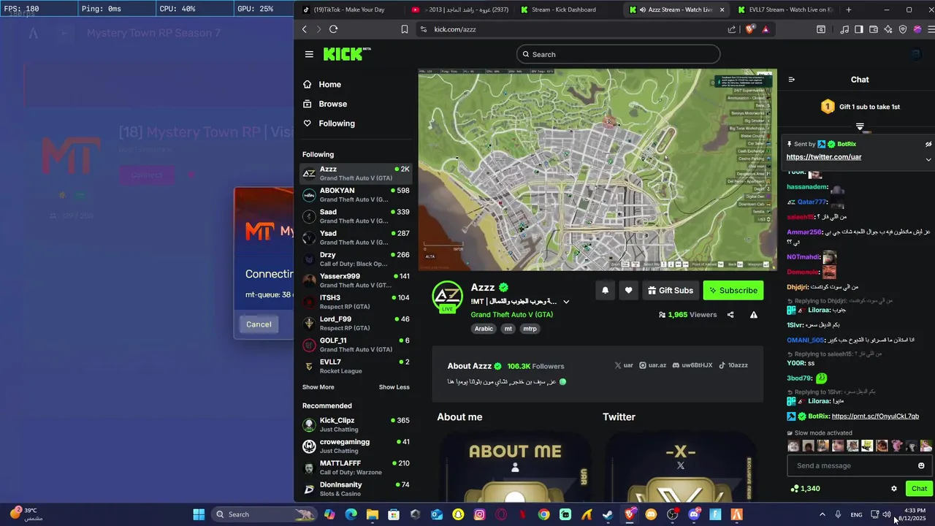
Task: Switch to the YouTube 2013 tab
Action: (459, 9)
